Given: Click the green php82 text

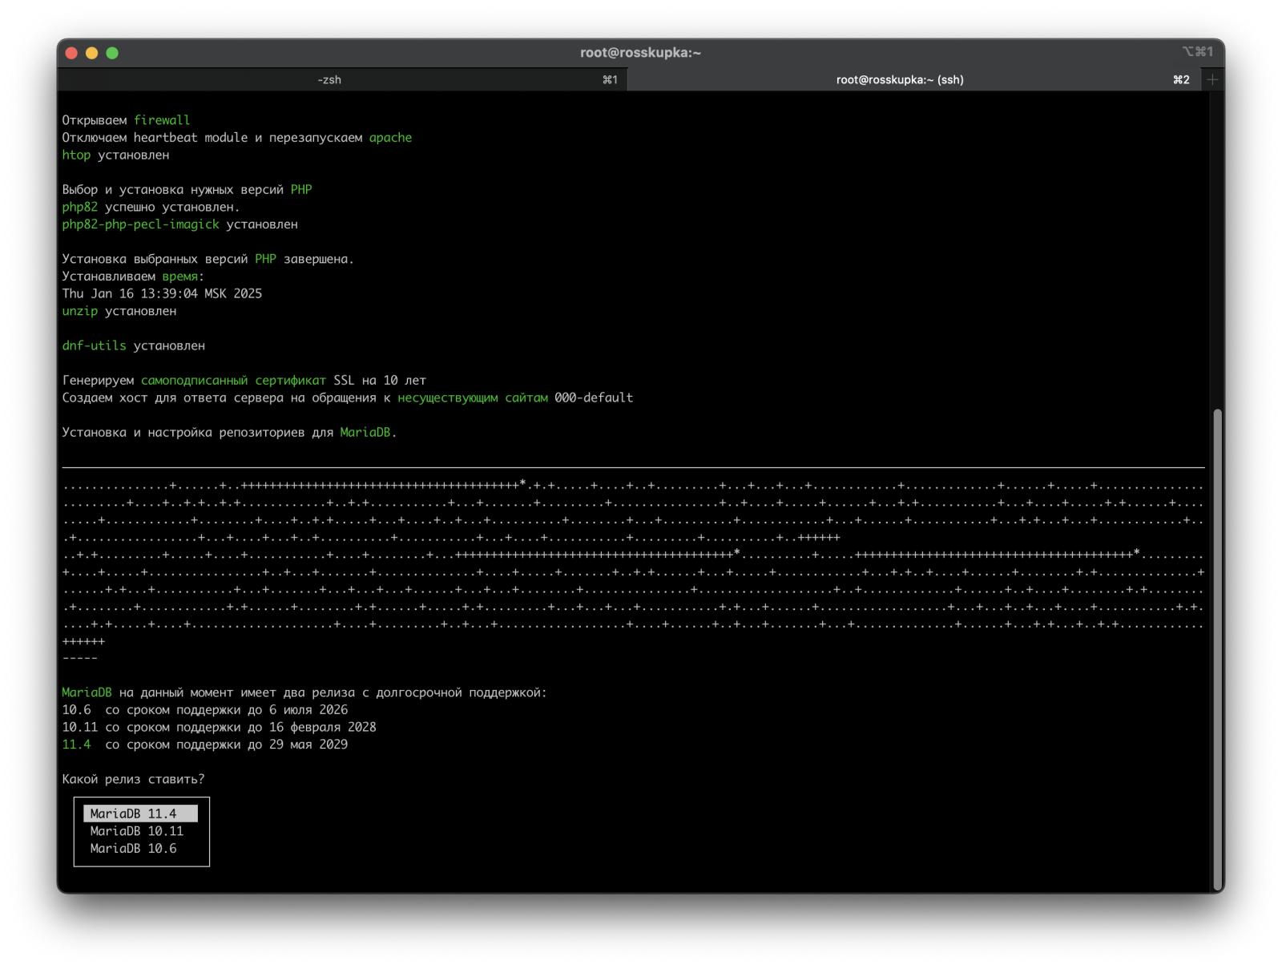Looking at the screenshot, I should click(x=79, y=208).
